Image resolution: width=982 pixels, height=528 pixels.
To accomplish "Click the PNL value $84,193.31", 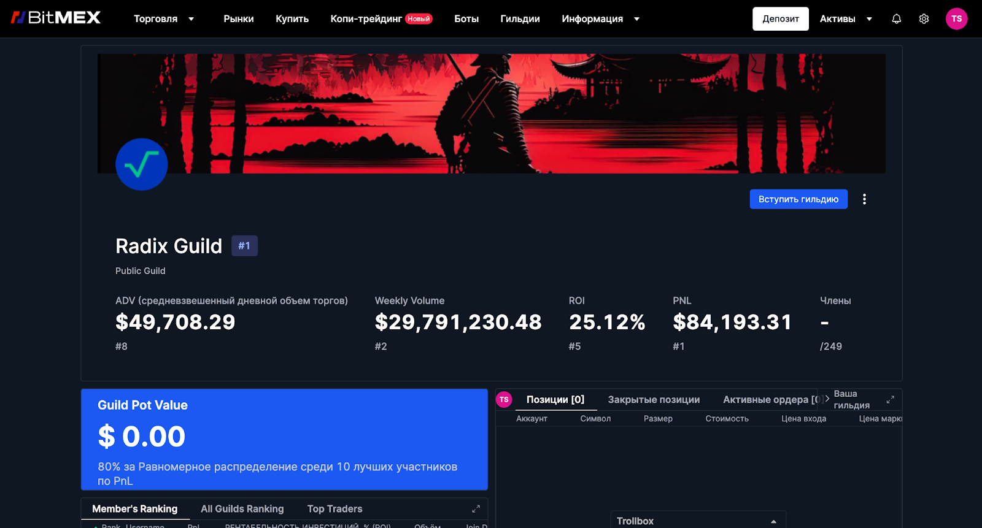I will click(732, 322).
